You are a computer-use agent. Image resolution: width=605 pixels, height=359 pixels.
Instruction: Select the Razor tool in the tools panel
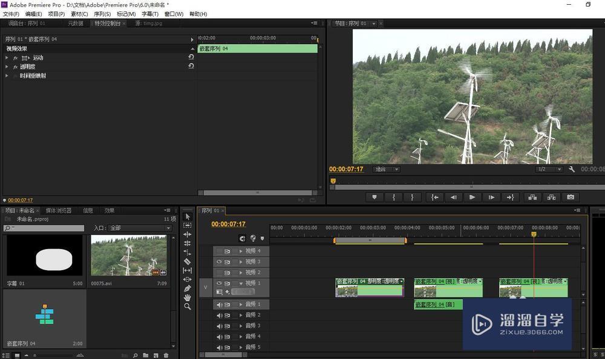tap(188, 261)
